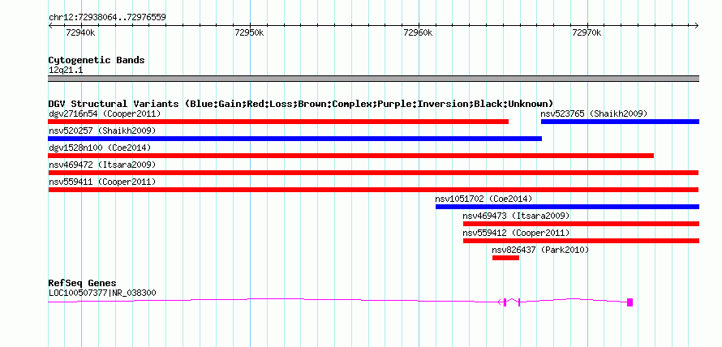Click the nsv1051702 (Coe2014) label
The image size is (722, 347).
coord(483,199)
